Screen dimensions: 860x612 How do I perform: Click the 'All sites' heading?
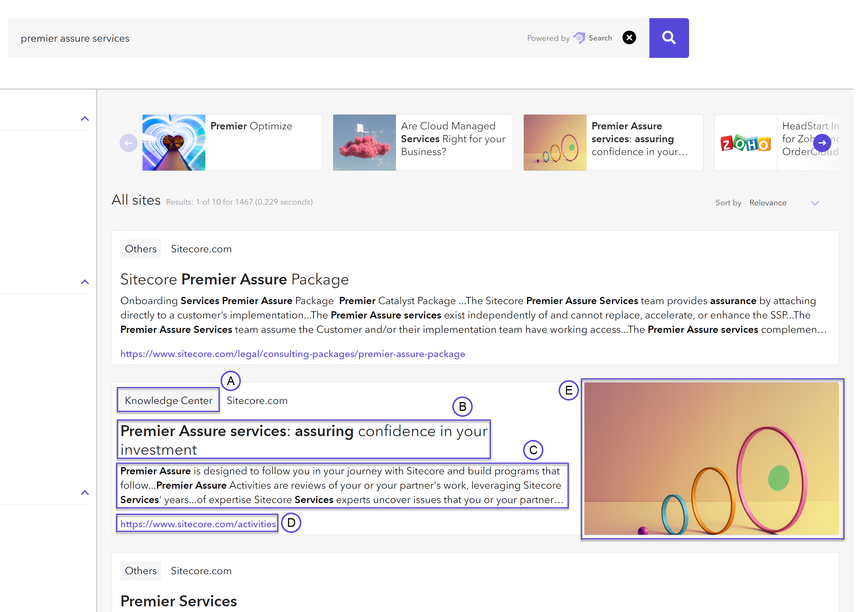[x=136, y=200]
